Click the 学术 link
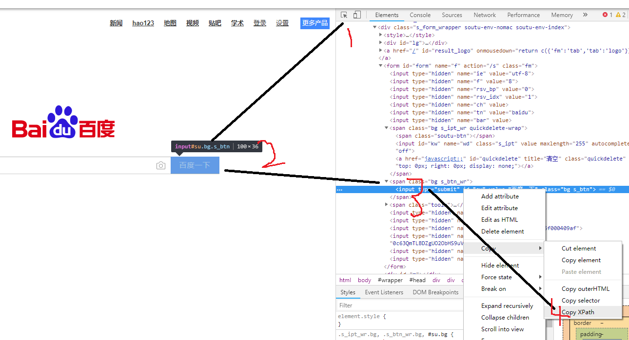Screen dimensions: 629x340 click(237, 23)
